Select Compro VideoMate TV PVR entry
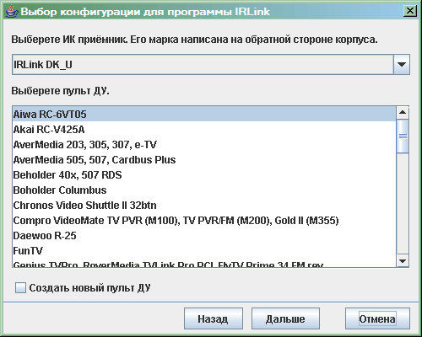This screenshot has height=337, width=422. coord(204,220)
